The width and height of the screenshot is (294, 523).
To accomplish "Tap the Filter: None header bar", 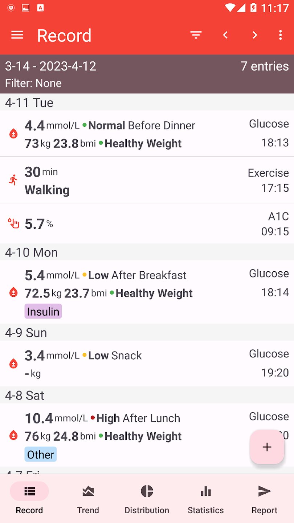I will pyautogui.click(x=147, y=74).
